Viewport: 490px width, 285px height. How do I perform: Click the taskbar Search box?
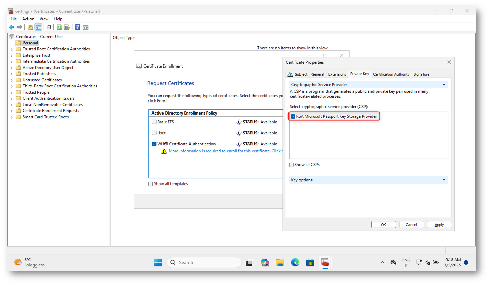pyautogui.click(x=204, y=262)
